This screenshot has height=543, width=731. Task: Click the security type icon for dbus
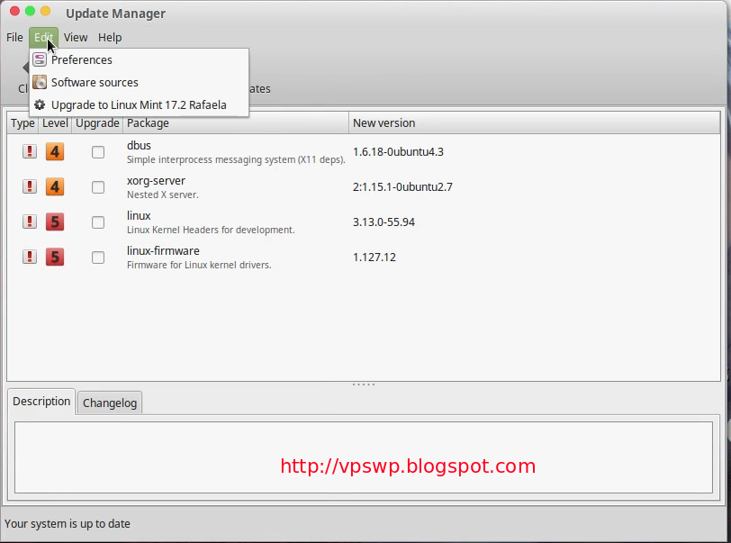coord(30,151)
